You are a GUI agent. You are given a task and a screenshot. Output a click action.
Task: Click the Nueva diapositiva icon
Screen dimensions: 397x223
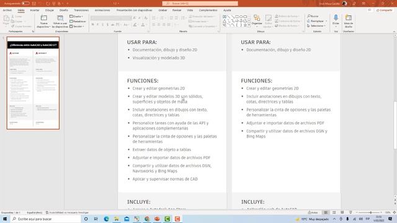(x=44, y=18)
